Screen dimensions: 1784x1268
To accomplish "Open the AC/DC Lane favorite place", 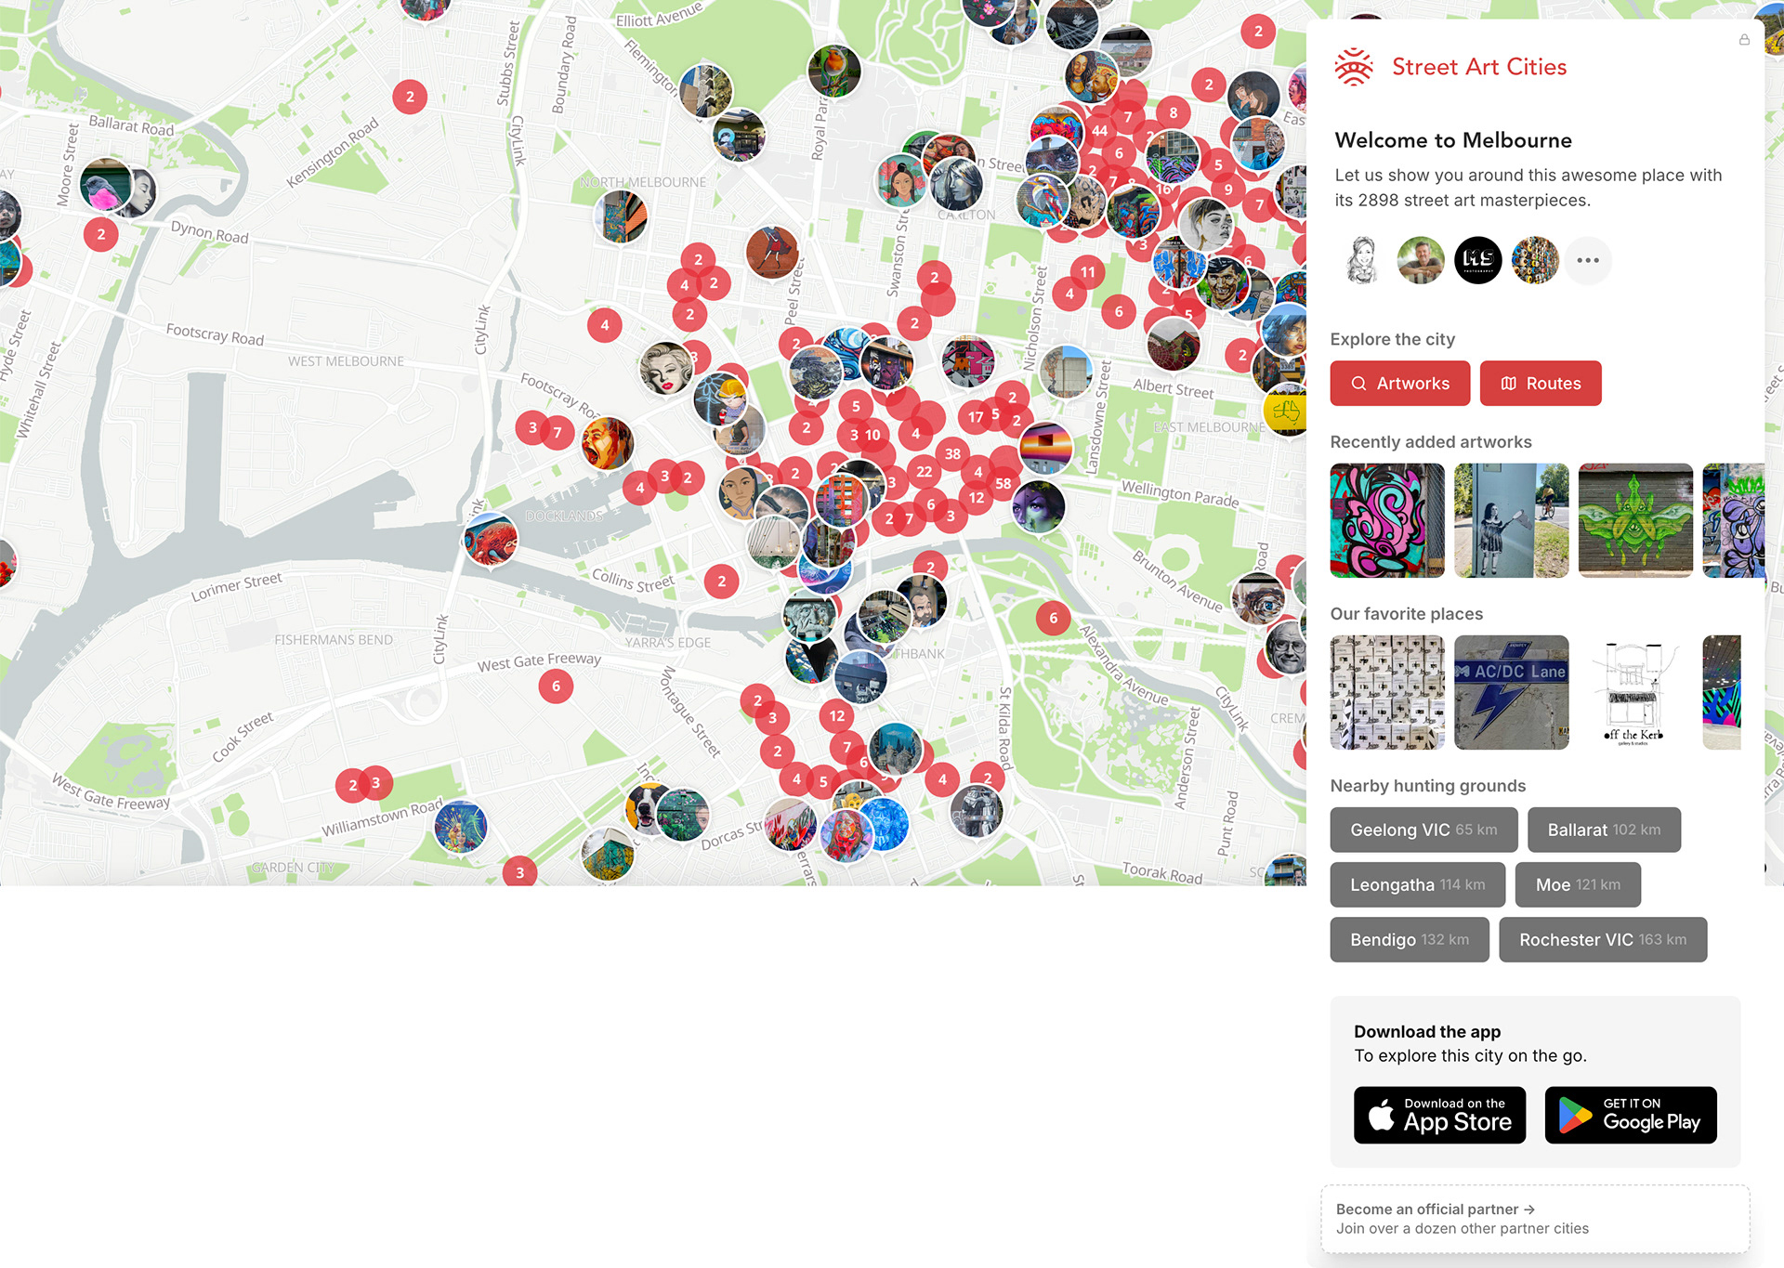I will (1511, 692).
